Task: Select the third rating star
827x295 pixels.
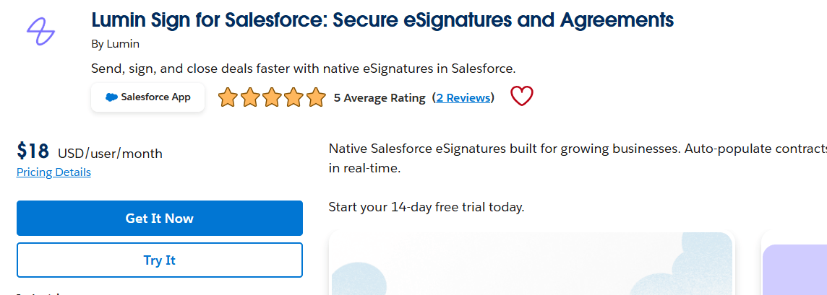Action: click(x=272, y=97)
